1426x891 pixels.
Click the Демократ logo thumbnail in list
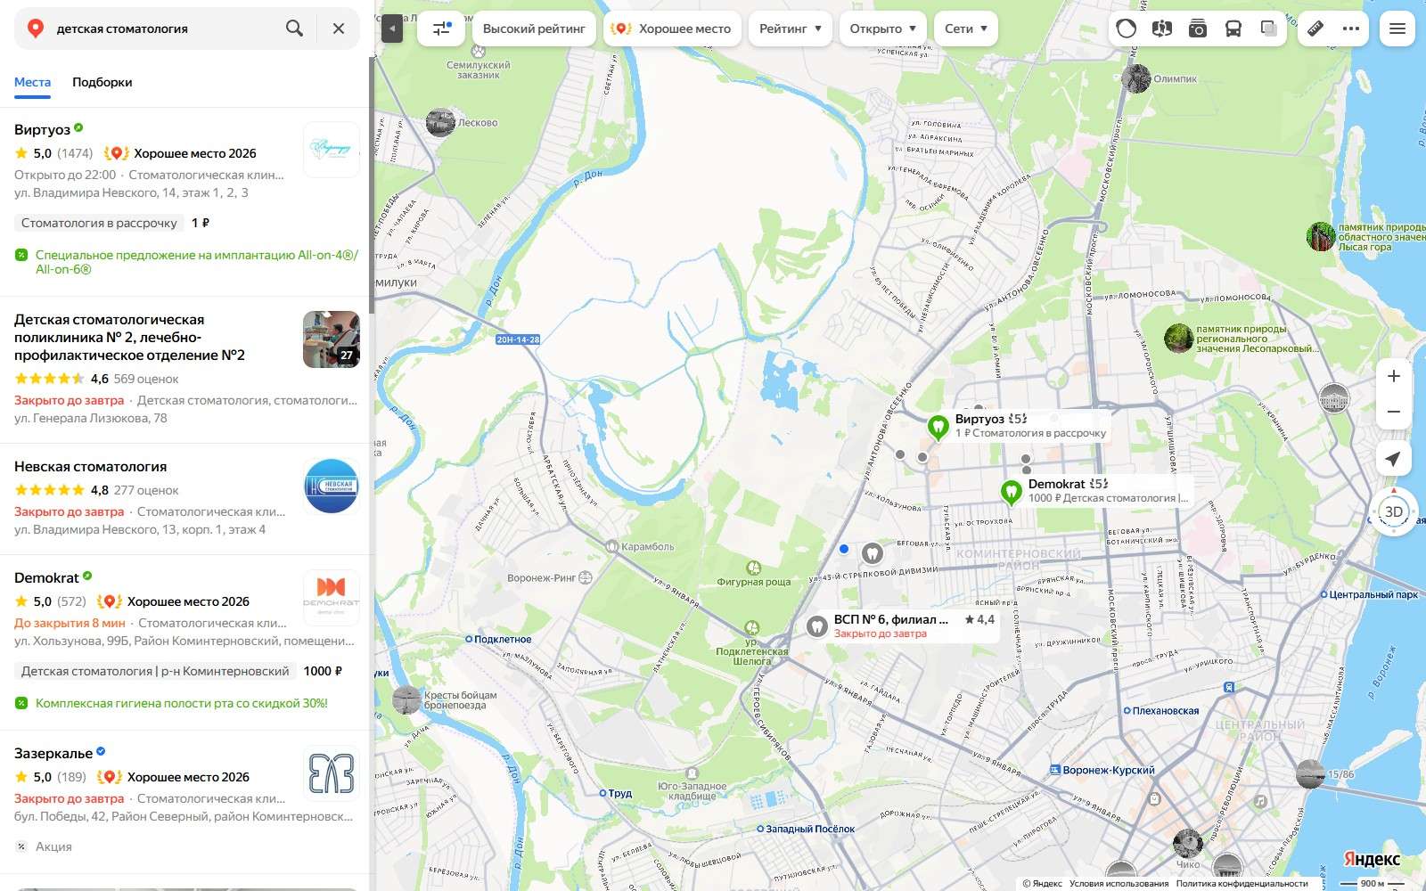coord(332,598)
